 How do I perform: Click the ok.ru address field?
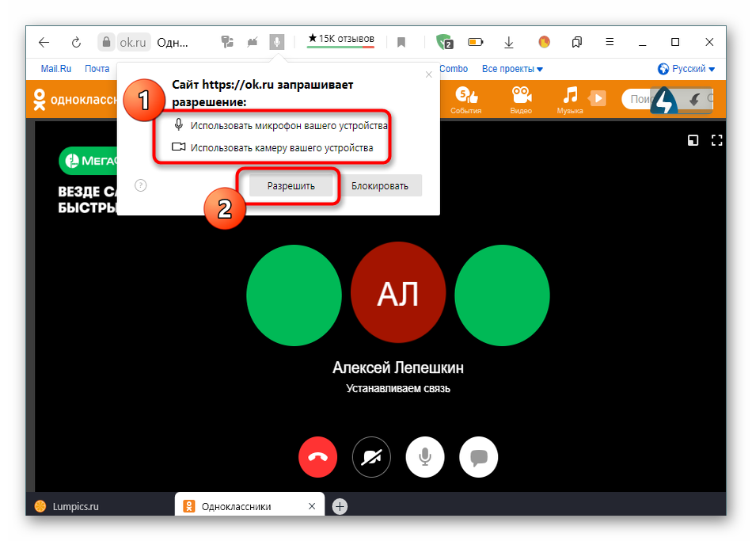pyautogui.click(x=133, y=42)
